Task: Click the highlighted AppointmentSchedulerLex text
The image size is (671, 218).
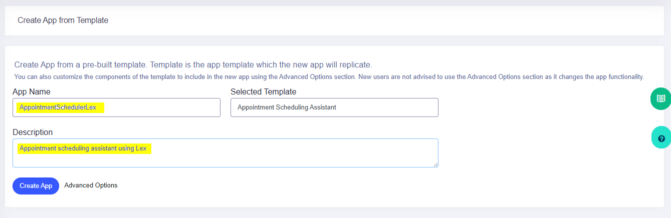Action: click(x=58, y=107)
